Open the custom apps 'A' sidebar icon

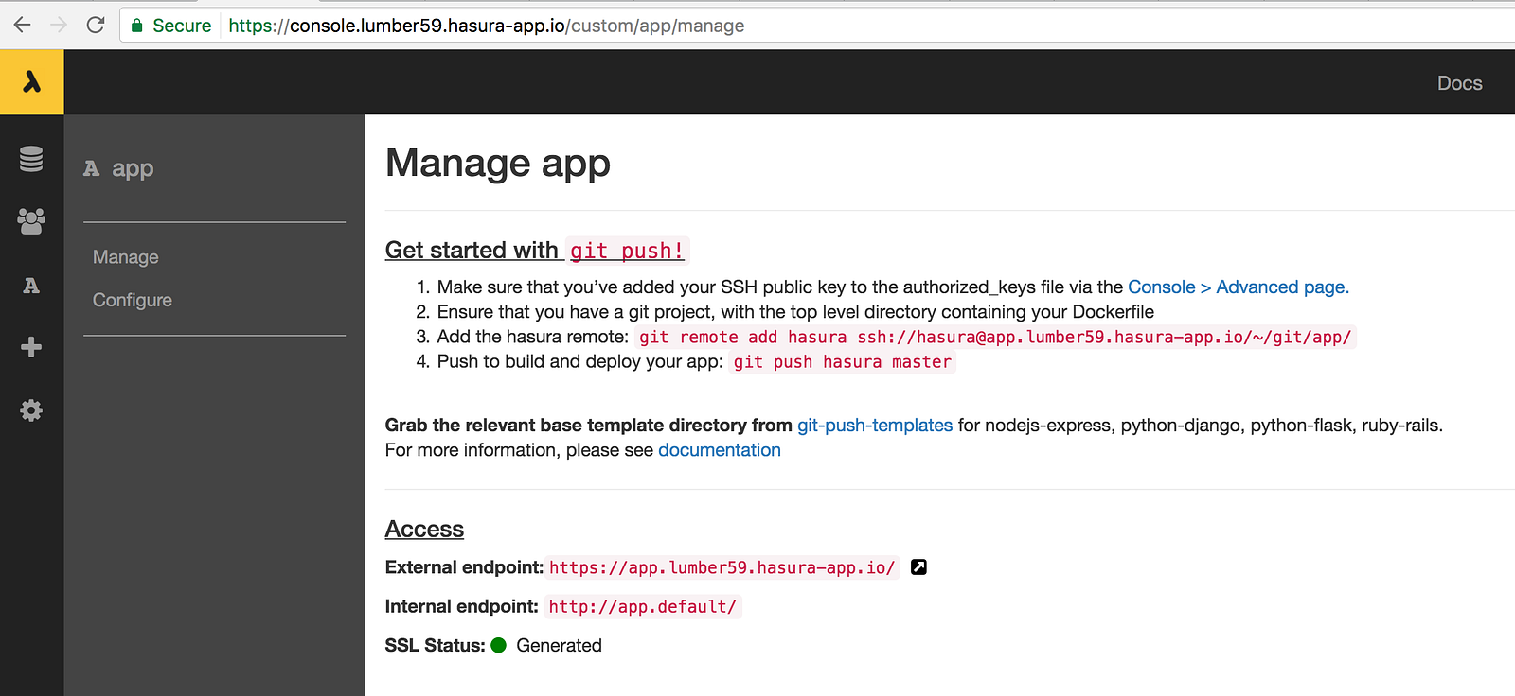(31, 286)
